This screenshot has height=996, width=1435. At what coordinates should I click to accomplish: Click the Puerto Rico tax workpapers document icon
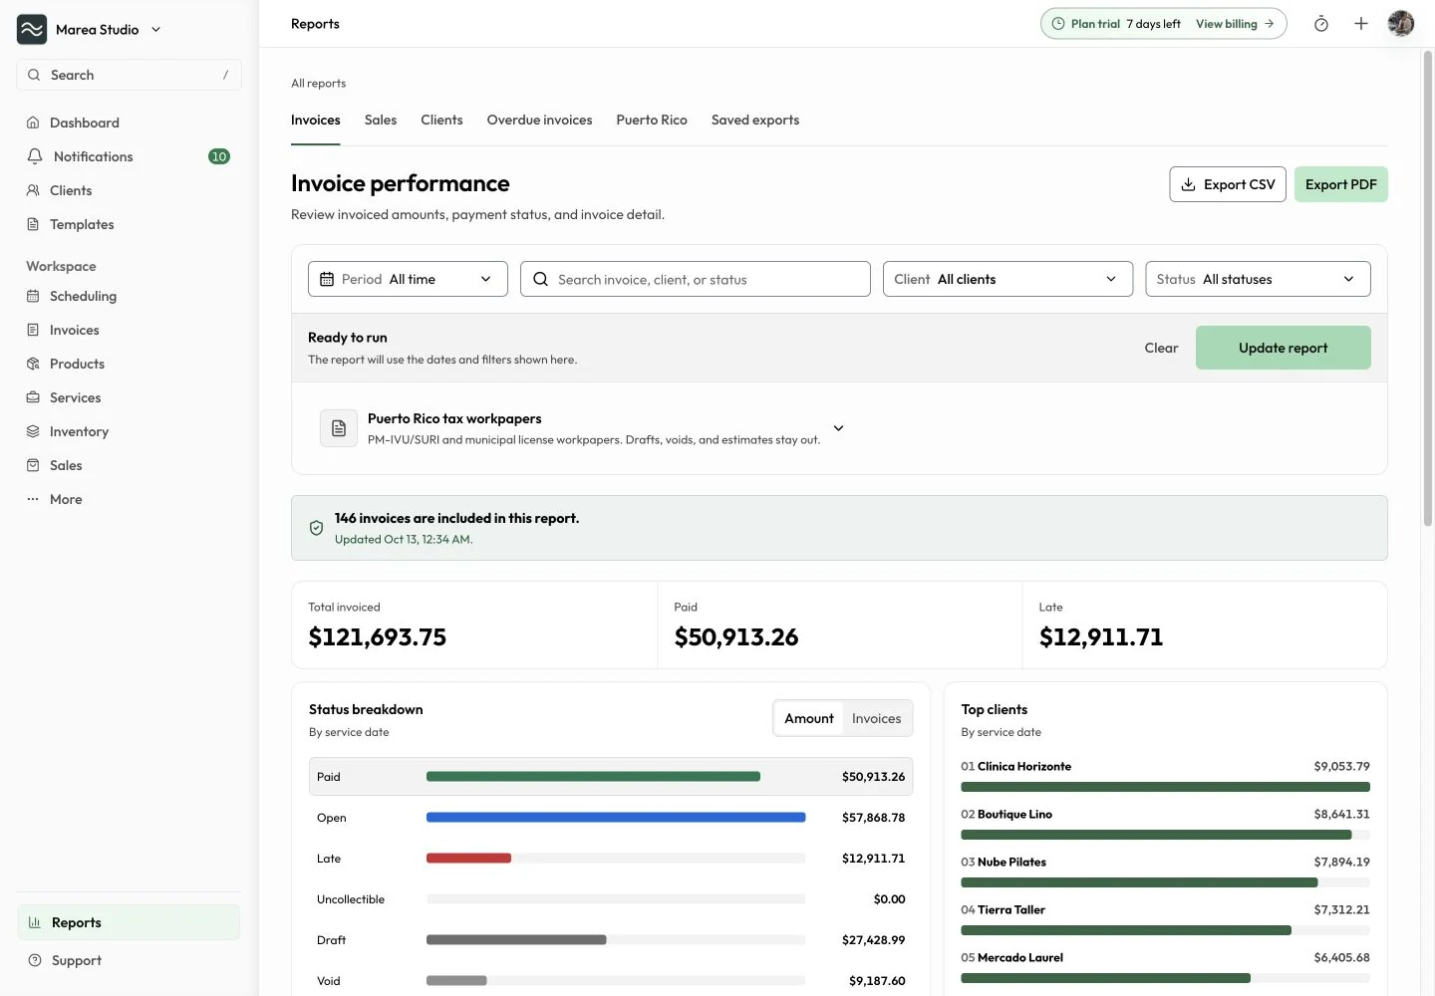pyautogui.click(x=339, y=428)
